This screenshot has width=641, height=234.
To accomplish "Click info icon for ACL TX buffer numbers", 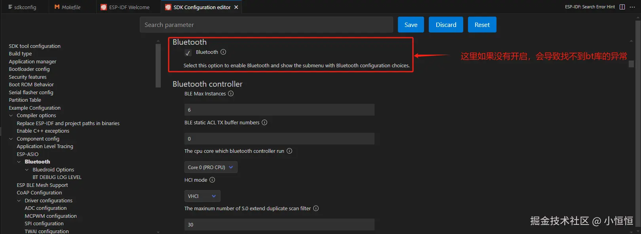I will coord(264,122).
